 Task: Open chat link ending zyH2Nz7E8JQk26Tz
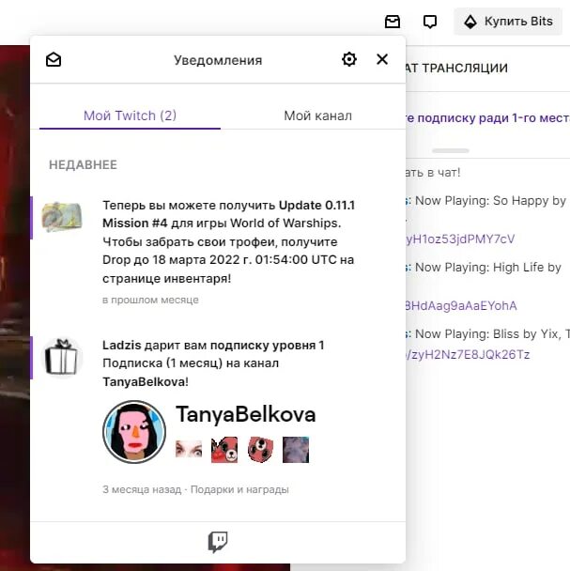click(x=468, y=354)
